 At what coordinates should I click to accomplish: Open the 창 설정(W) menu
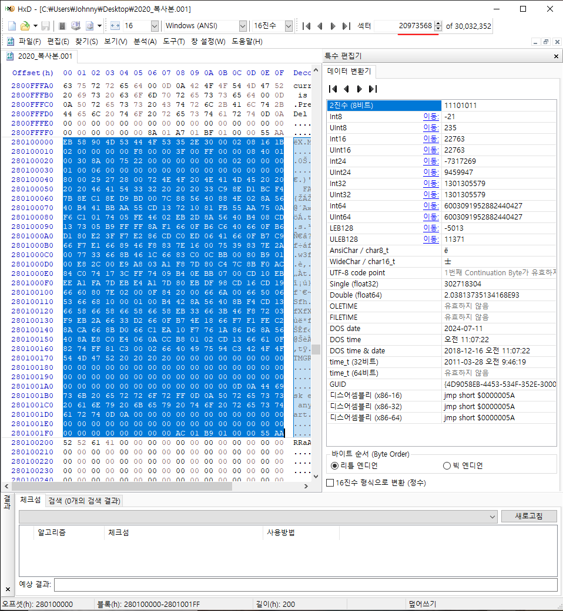[x=208, y=41]
